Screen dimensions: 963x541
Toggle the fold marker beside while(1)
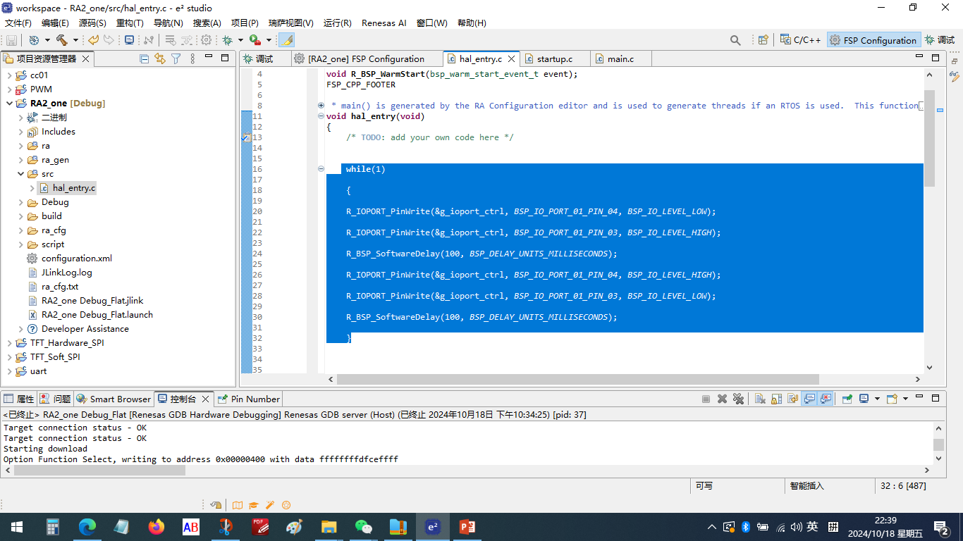321,169
